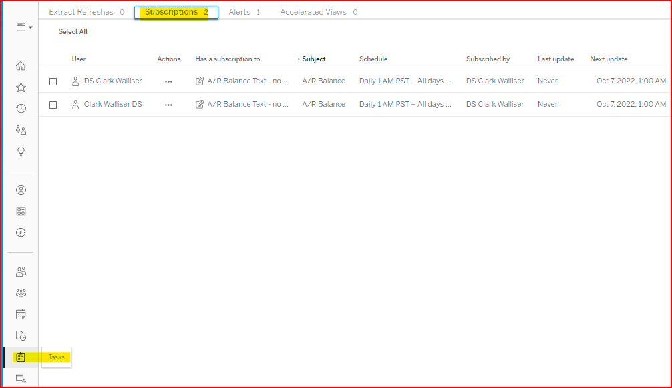The height and width of the screenshot is (388, 672).
Task: Open Recommendations using the lightbulb icon
Action: coord(21,151)
